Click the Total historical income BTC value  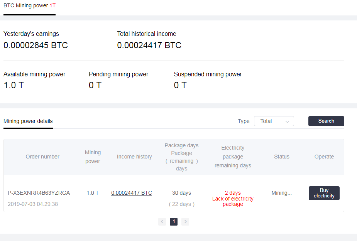coord(149,46)
